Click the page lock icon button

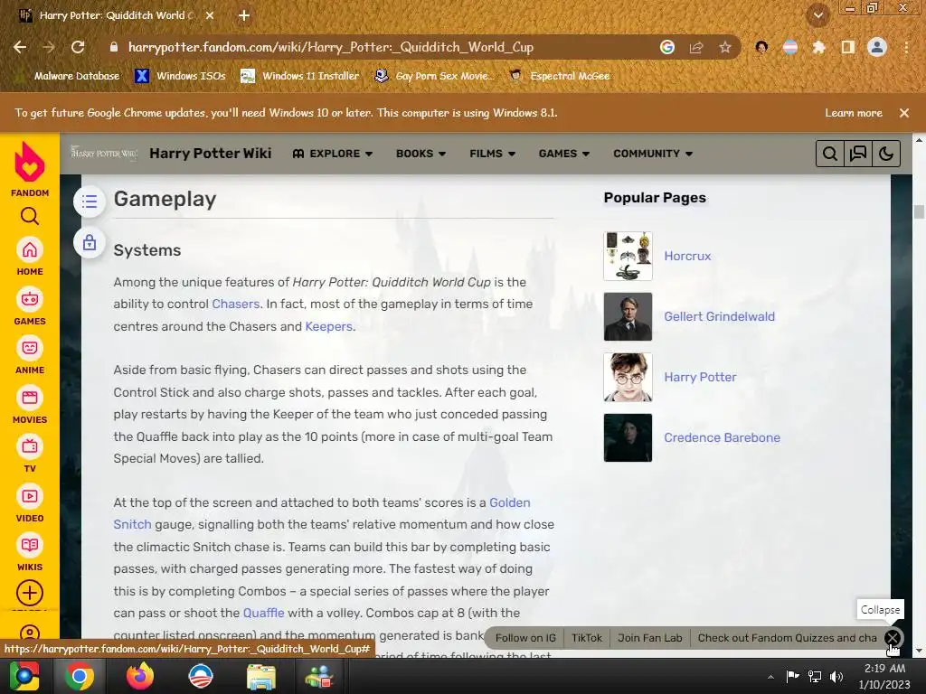point(90,242)
